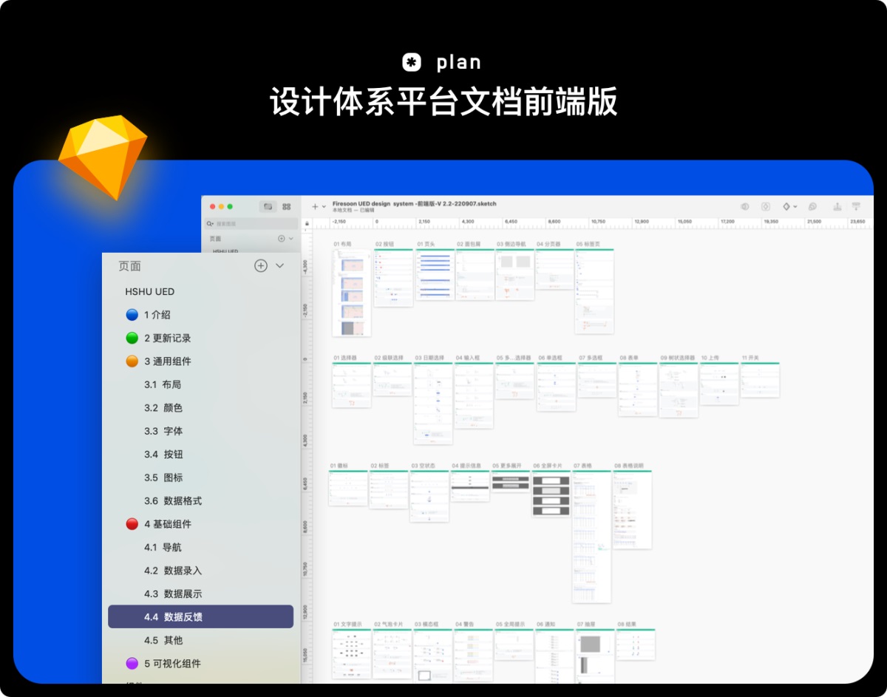The height and width of the screenshot is (697, 887).
Task: Click the first disabled tool icon in right toolbar
Action: click(x=745, y=206)
